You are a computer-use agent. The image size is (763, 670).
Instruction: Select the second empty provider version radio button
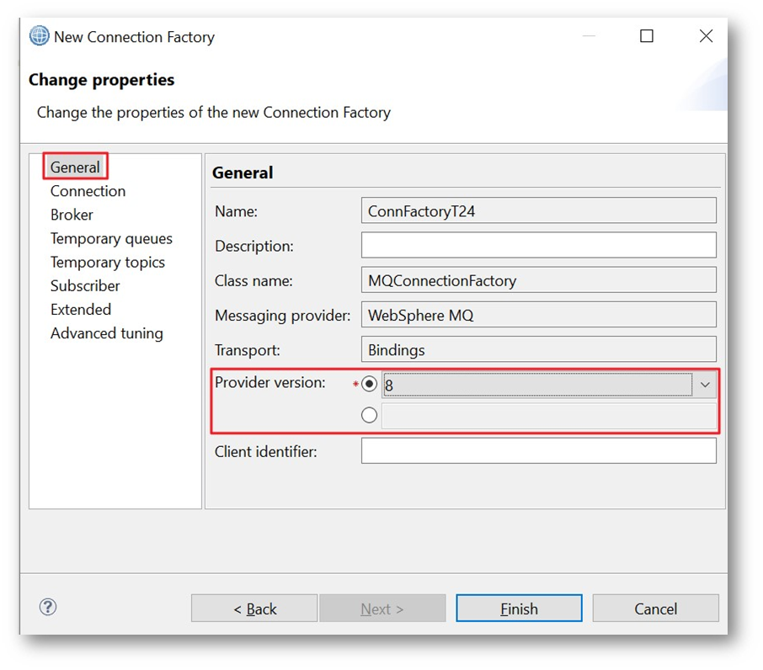coord(369,415)
